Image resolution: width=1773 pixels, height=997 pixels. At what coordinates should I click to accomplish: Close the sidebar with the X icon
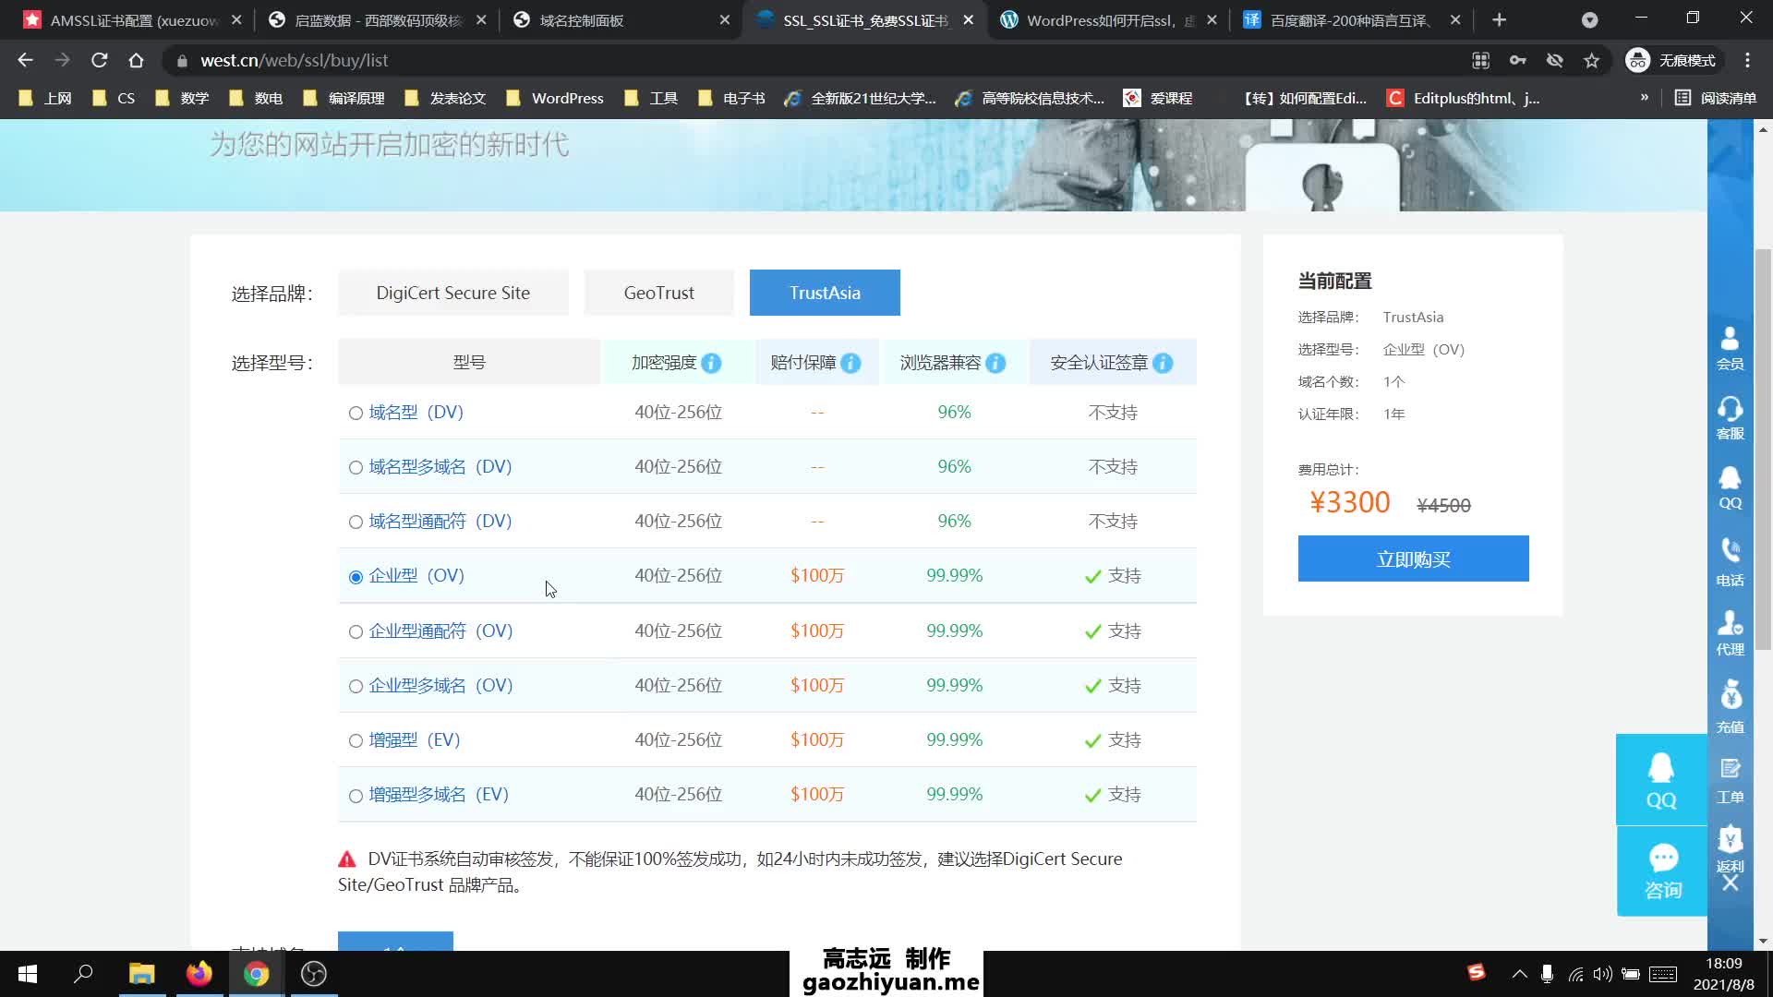point(1731,883)
